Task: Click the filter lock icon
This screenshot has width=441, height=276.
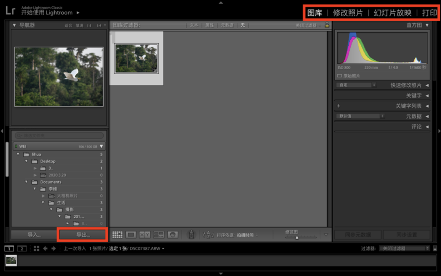Action: point(327,25)
